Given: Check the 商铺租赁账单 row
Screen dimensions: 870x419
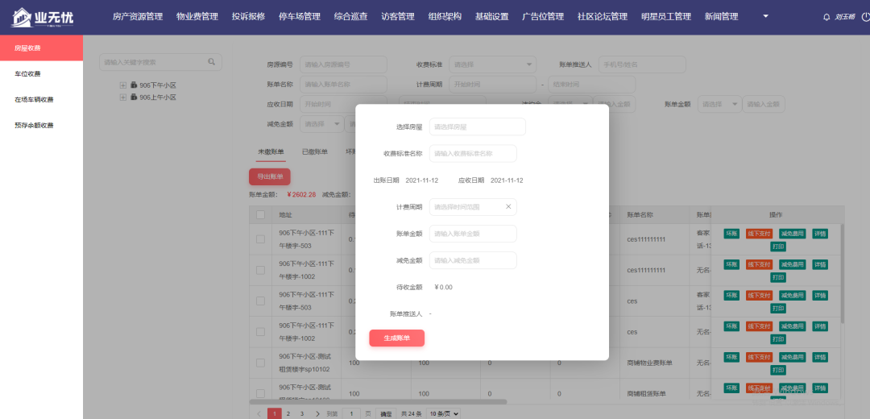Looking at the screenshot, I should (x=260, y=393).
